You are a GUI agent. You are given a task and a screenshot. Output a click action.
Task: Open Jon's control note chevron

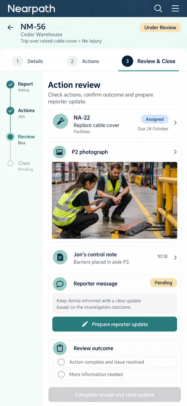click(175, 258)
